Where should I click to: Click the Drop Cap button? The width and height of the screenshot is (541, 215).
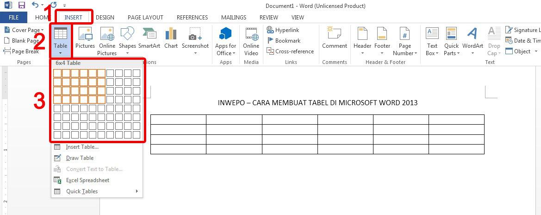tap(494, 41)
